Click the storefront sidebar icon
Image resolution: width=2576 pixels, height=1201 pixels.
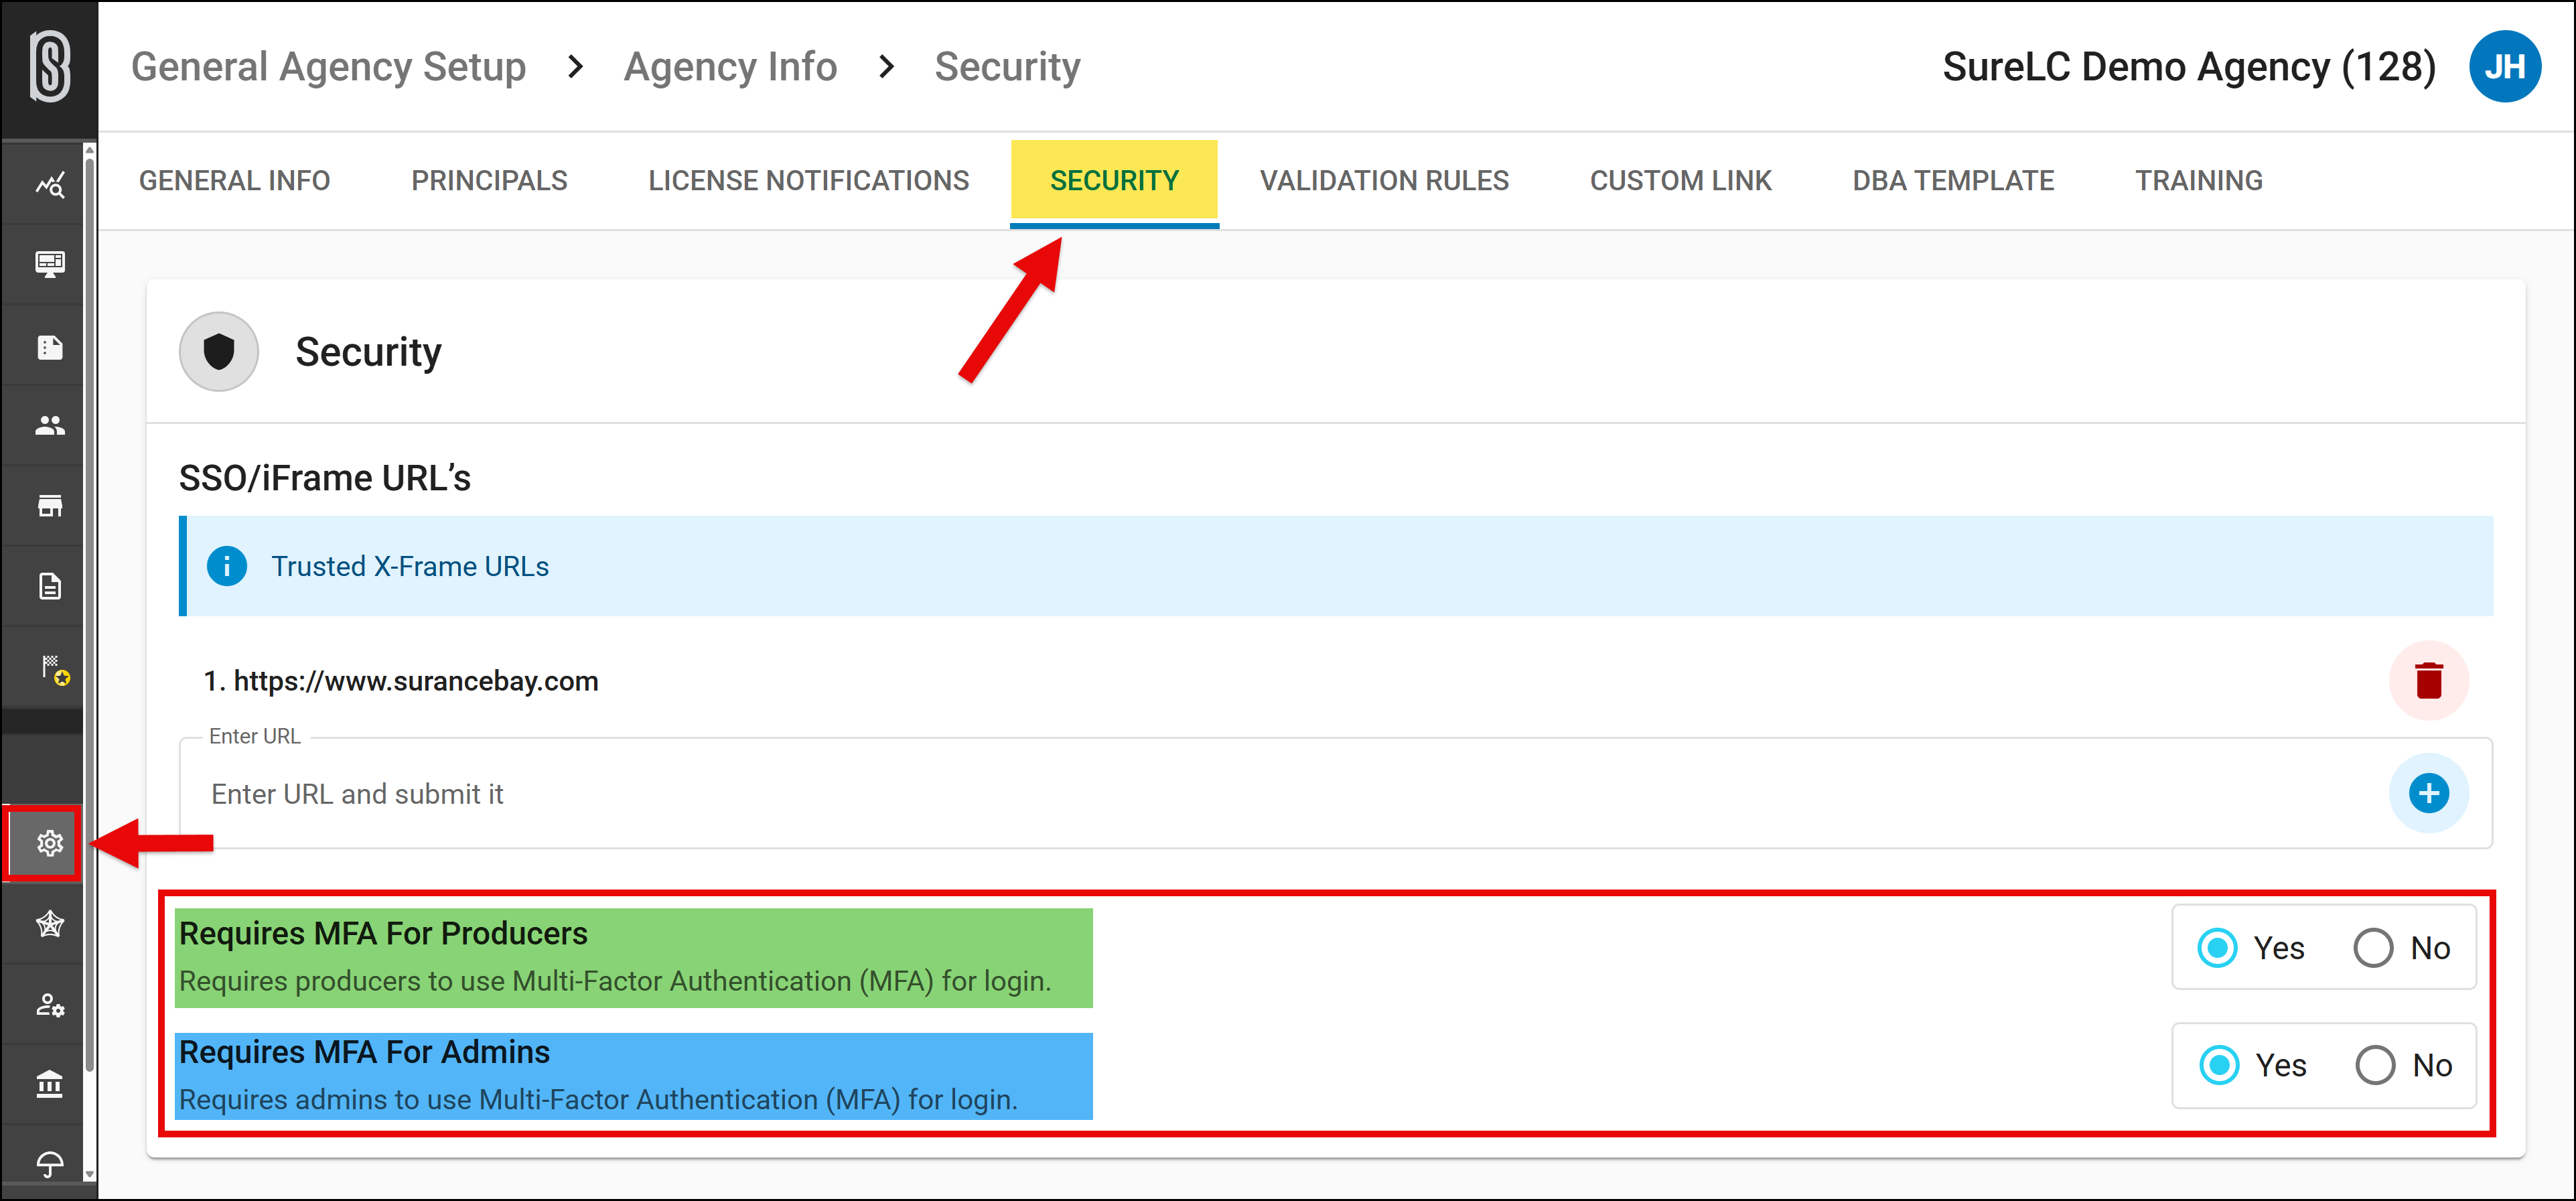[49, 506]
